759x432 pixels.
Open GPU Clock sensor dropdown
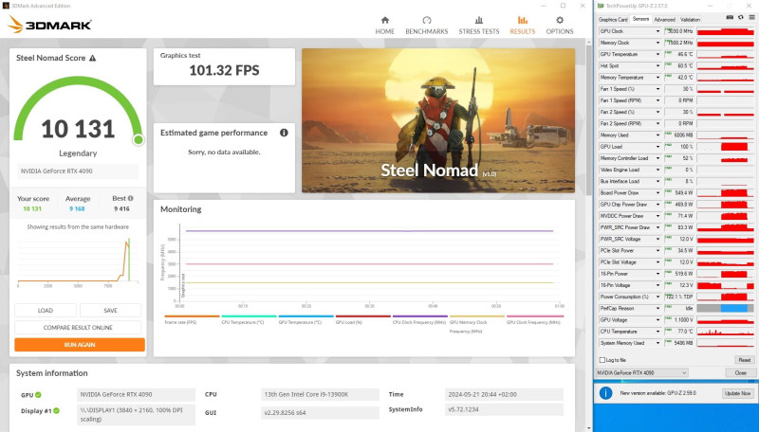tap(657, 31)
